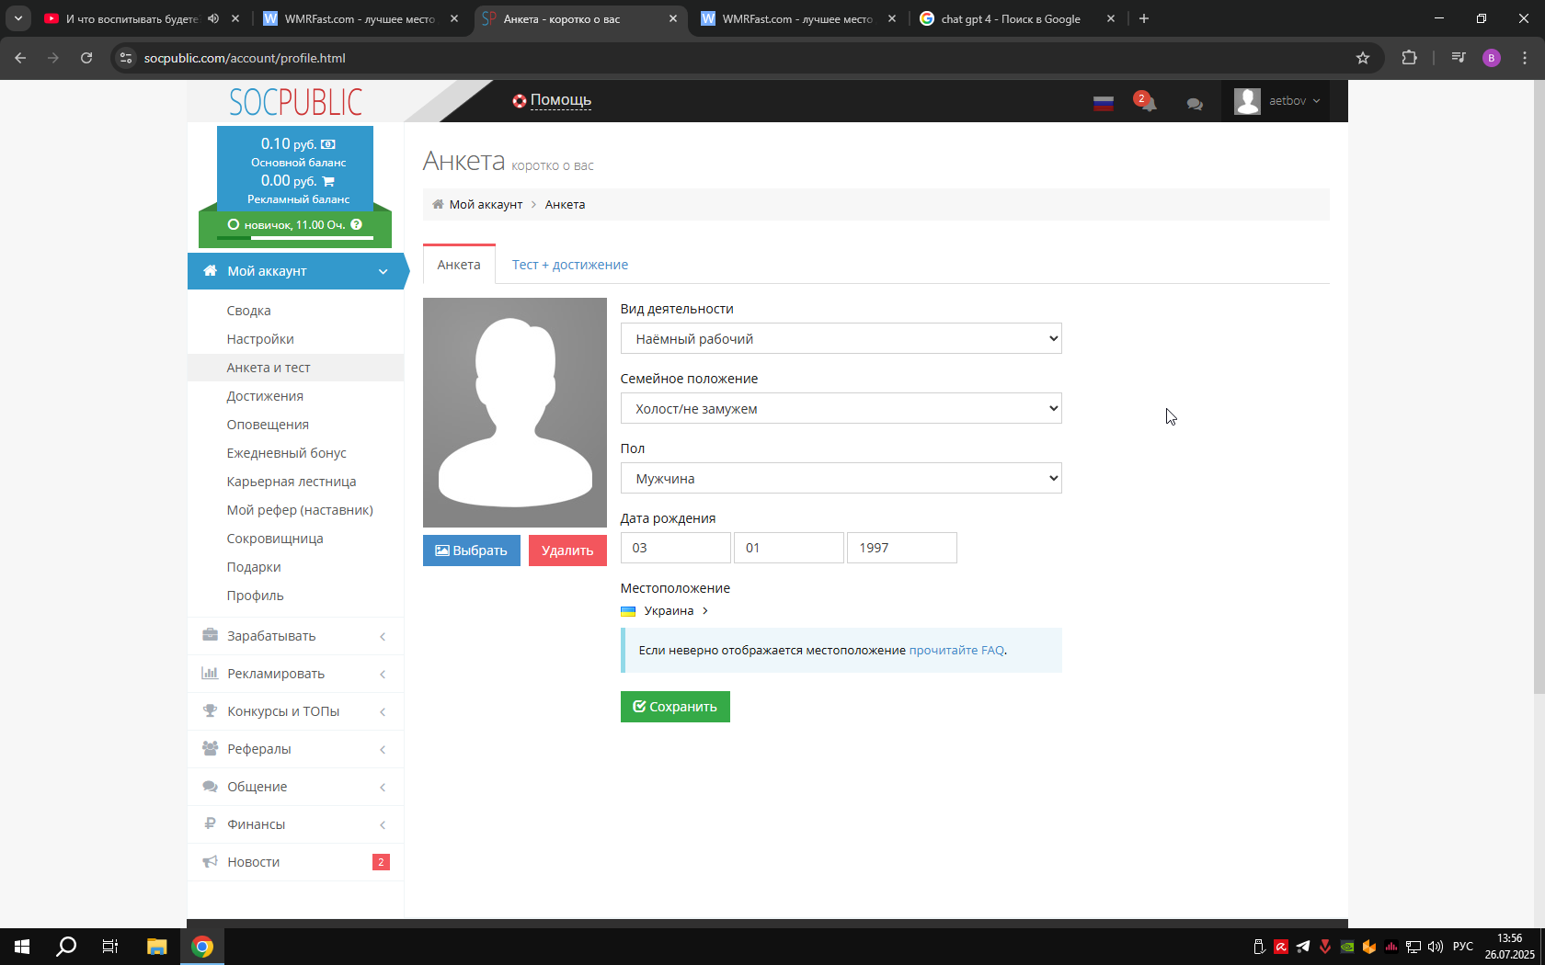Open the Пол dropdown

click(841, 478)
